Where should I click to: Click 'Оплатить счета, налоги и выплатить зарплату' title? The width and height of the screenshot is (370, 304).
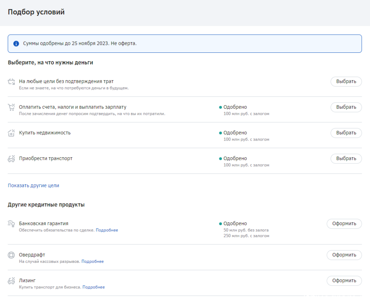click(x=73, y=107)
